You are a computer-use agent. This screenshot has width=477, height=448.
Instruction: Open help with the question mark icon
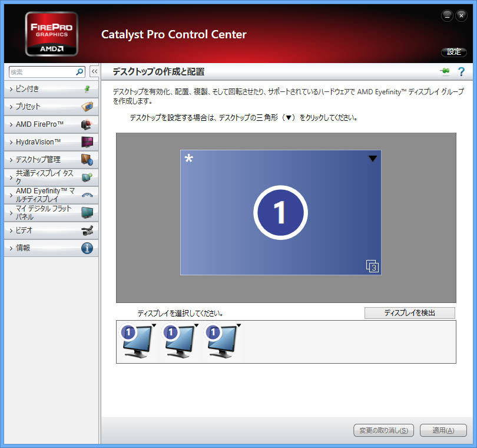tap(461, 71)
